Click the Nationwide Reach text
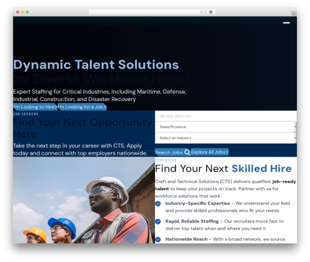Screen dimensions: 310x262 pyautogui.click(x=187, y=239)
